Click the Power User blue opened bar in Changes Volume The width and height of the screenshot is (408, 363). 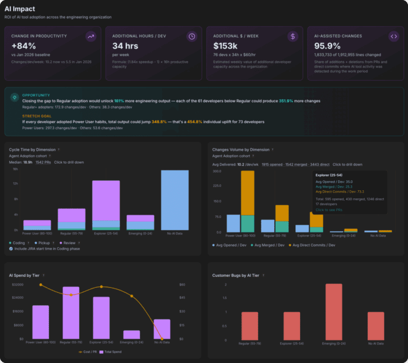[x=233, y=223]
